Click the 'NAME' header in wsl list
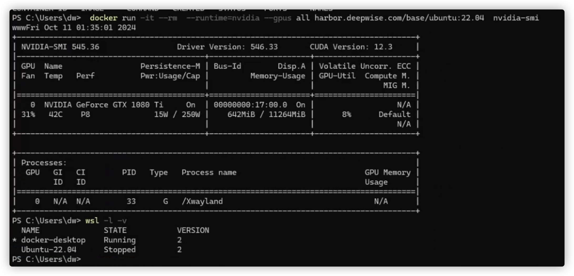The image size is (574, 276). (x=30, y=231)
